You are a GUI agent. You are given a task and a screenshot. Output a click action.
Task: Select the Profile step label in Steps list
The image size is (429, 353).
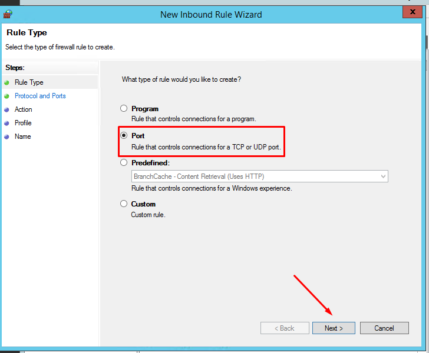[23, 123]
